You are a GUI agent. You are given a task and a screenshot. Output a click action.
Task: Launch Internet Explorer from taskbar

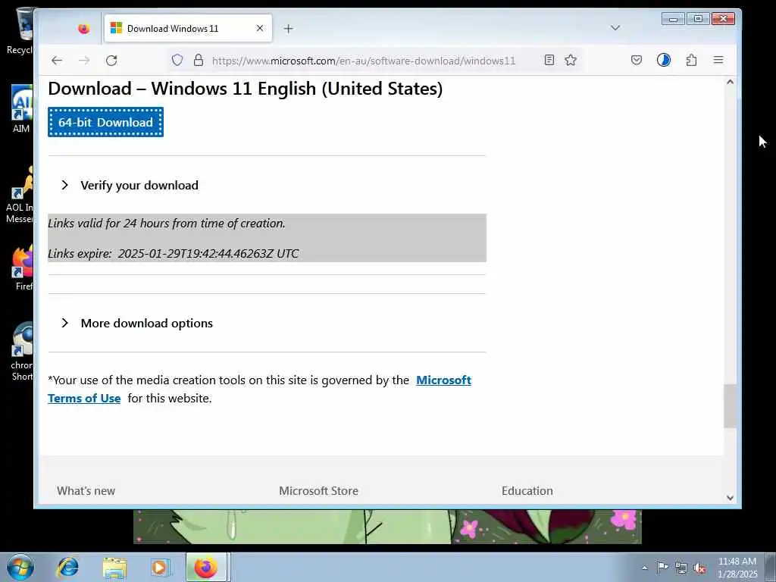point(67,567)
